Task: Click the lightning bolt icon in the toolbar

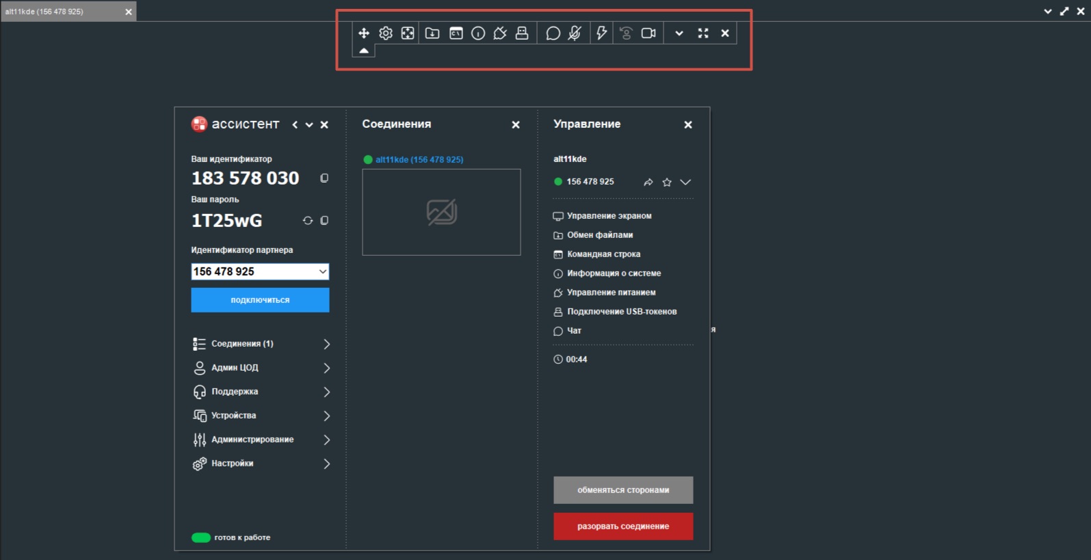Action: click(601, 33)
